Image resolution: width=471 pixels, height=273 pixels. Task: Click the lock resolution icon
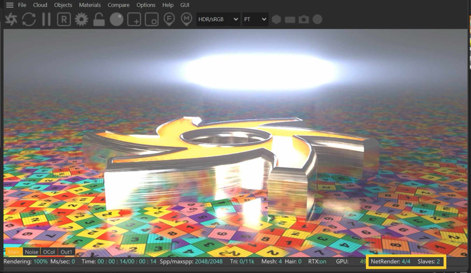99,19
